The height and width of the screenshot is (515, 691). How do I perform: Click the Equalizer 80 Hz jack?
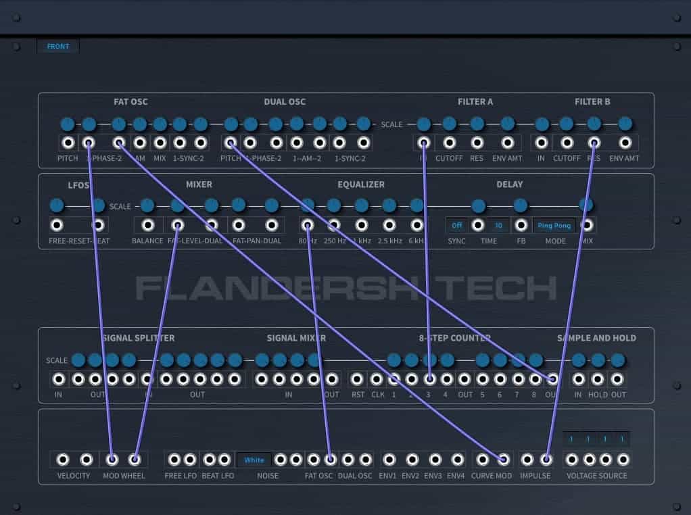(308, 226)
